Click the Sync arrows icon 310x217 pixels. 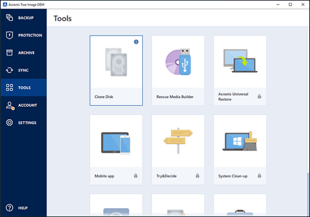(9, 70)
